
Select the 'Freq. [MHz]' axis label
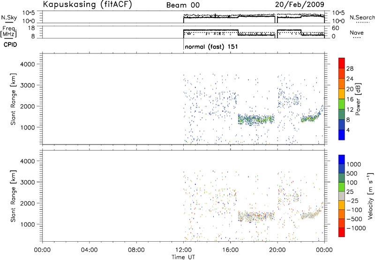pyautogui.click(x=9, y=31)
